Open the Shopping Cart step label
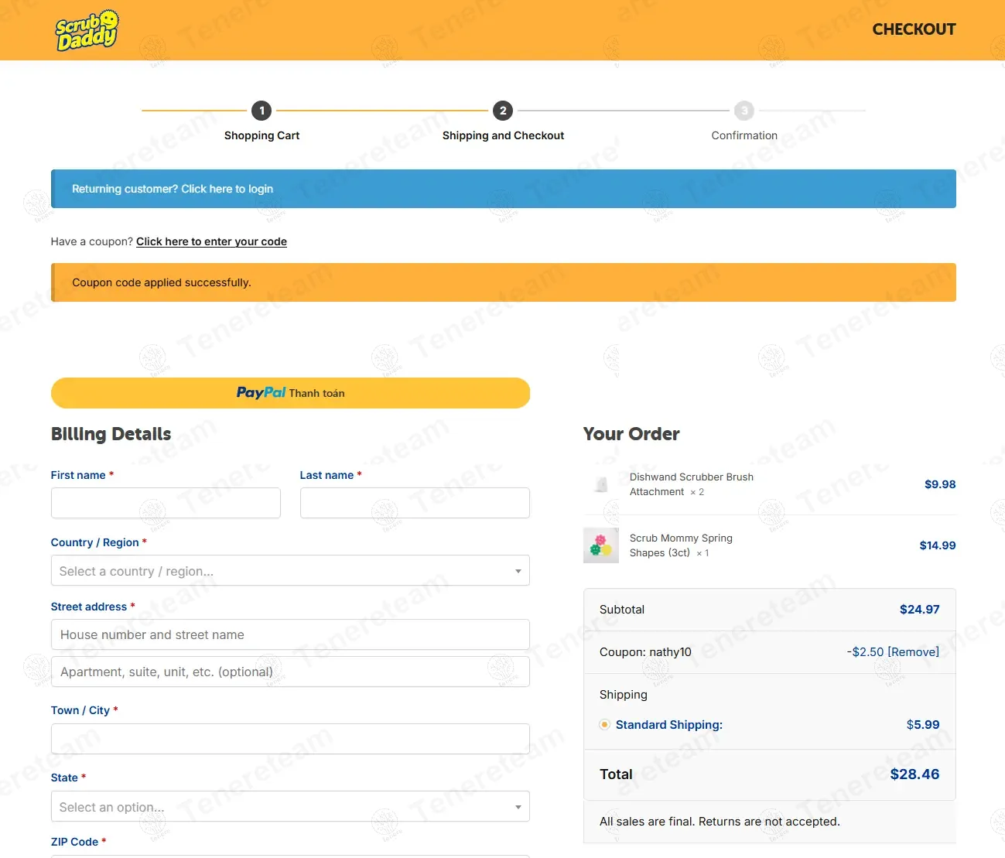 pos(262,135)
